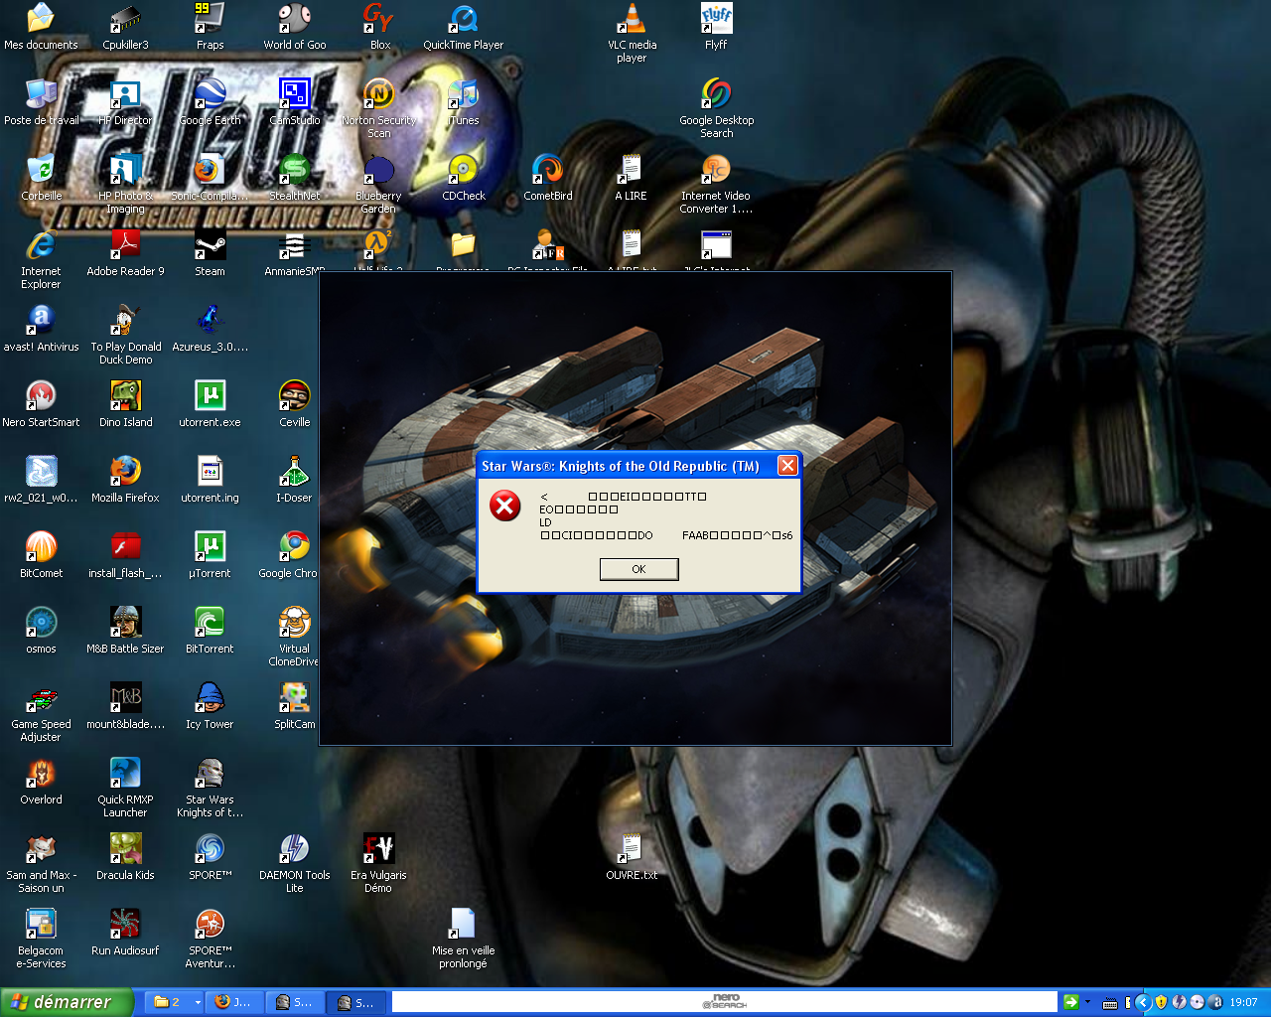Select the utorrent.exe file icon
This screenshot has height=1017, width=1271.
pyautogui.click(x=210, y=404)
